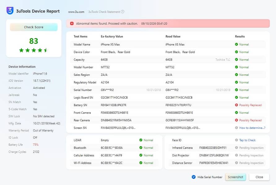Click green check icon in LiDAR row
Image resolution: width=276 pixels, height=185 pixels.
point(141,140)
